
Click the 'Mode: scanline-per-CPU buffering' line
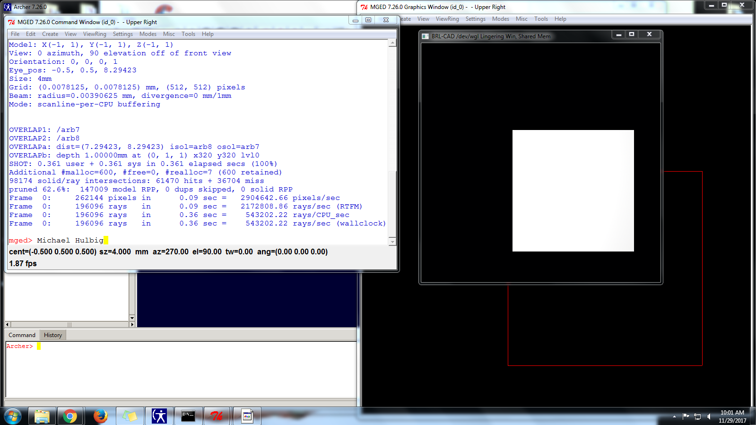pos(85,104)
